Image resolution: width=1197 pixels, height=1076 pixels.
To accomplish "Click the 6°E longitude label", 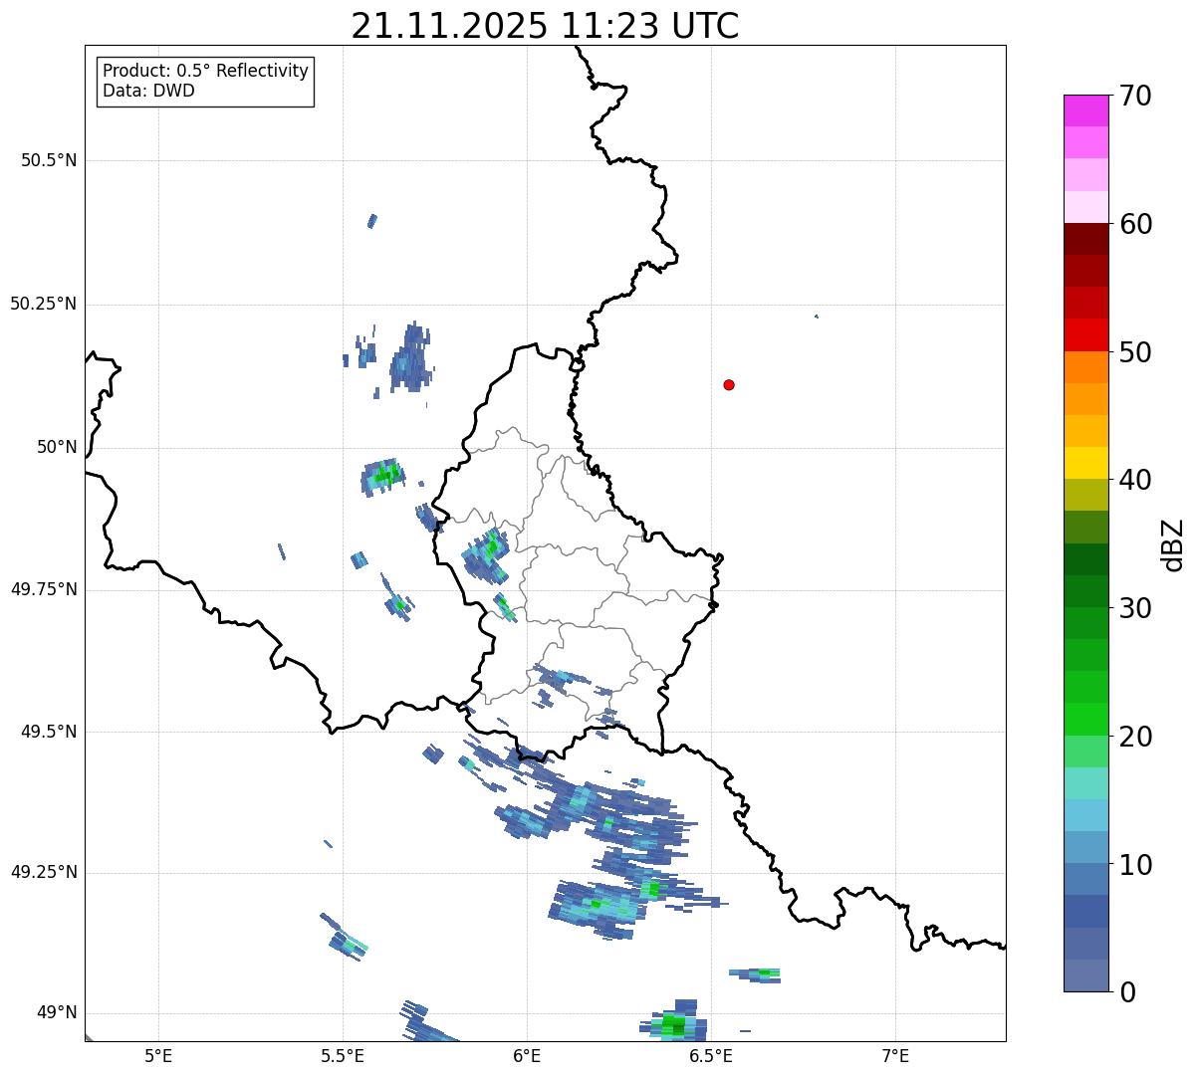I will pyautogui.click(x=527, y=1056).
